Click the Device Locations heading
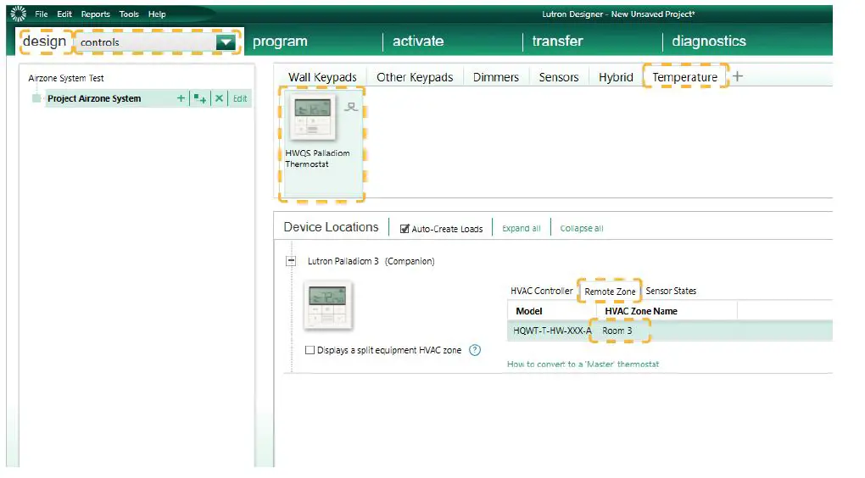 pyautogui.click(x=331, y=227)
